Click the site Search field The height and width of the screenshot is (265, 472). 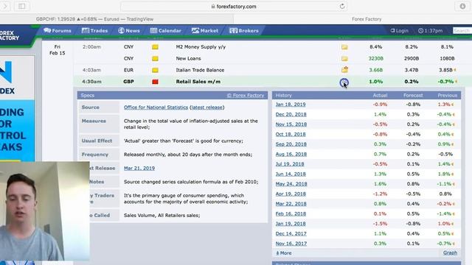462,31
